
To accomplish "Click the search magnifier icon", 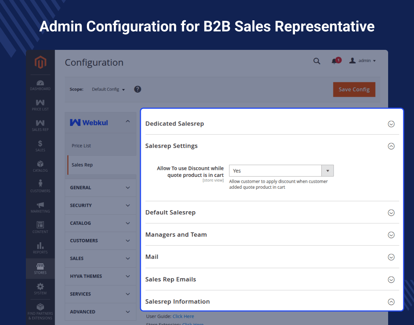I will pyautogui.click(x=317, y=61).
